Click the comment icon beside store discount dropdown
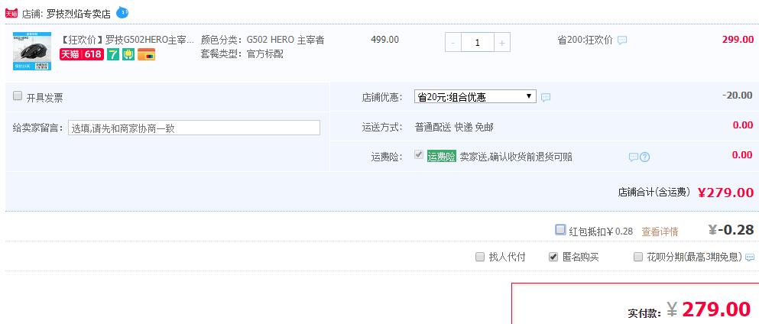The image size is (759, 324). pos(546,97)
